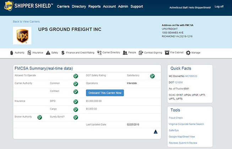Image resolution: width=232 pixels, height=149 pixels.
Task: Collapse the FMCSA Summary with the triangle
Action: 156,132
